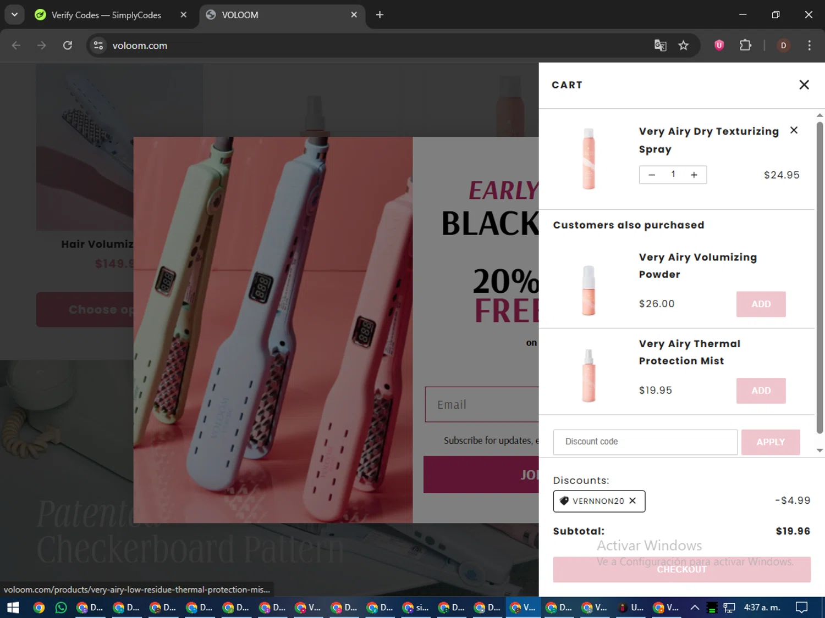Submit the popup's purple join button
Image resolution: width=825 pixels, height=618 pixels.
481,475
